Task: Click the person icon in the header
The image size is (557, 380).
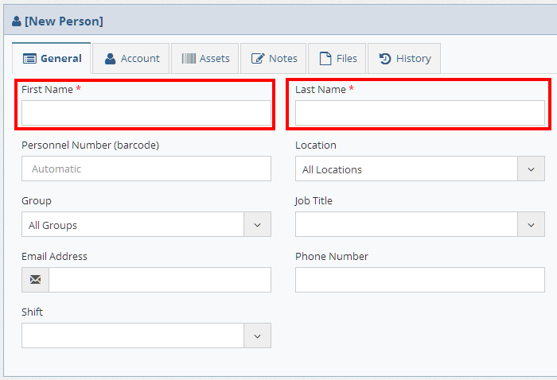Action: pos(17,21)
